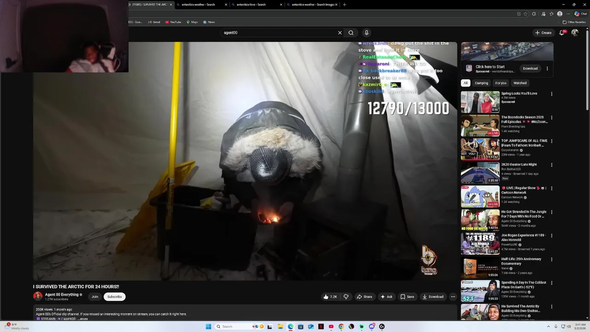Screen dimensions: 590x332
Task: Switch to antarctica weather Search Images tab
Action: [x=313, y=5]
